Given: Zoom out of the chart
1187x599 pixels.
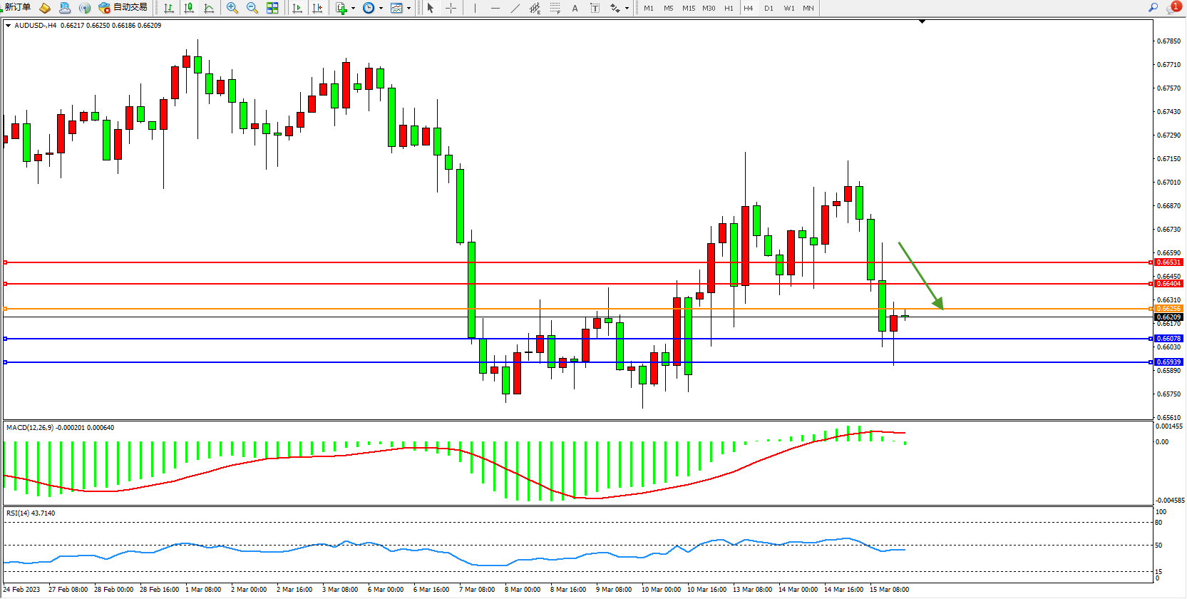Looking at the screenshot, I should pos(252,8).
